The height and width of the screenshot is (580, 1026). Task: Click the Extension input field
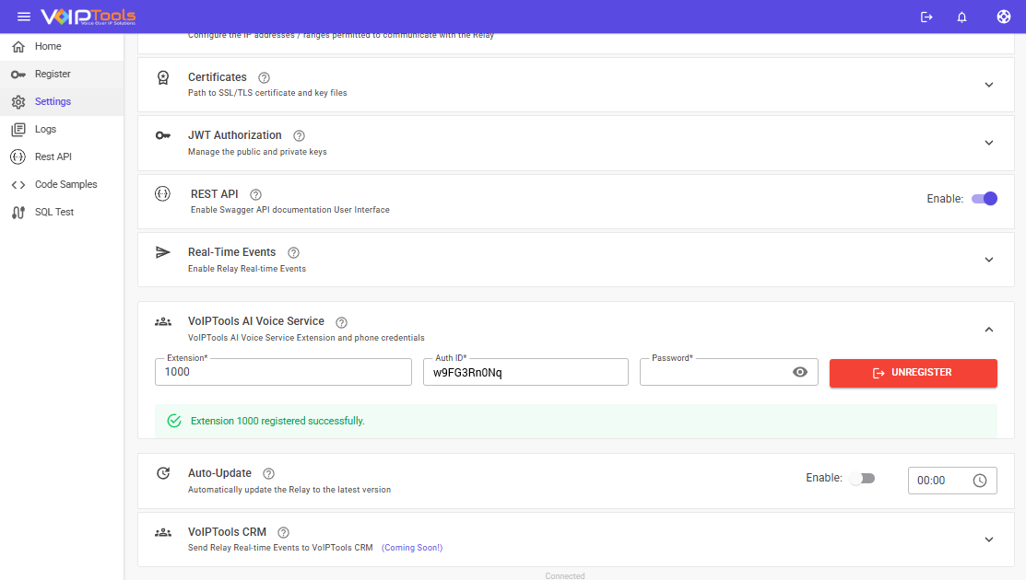coord(283,372)
